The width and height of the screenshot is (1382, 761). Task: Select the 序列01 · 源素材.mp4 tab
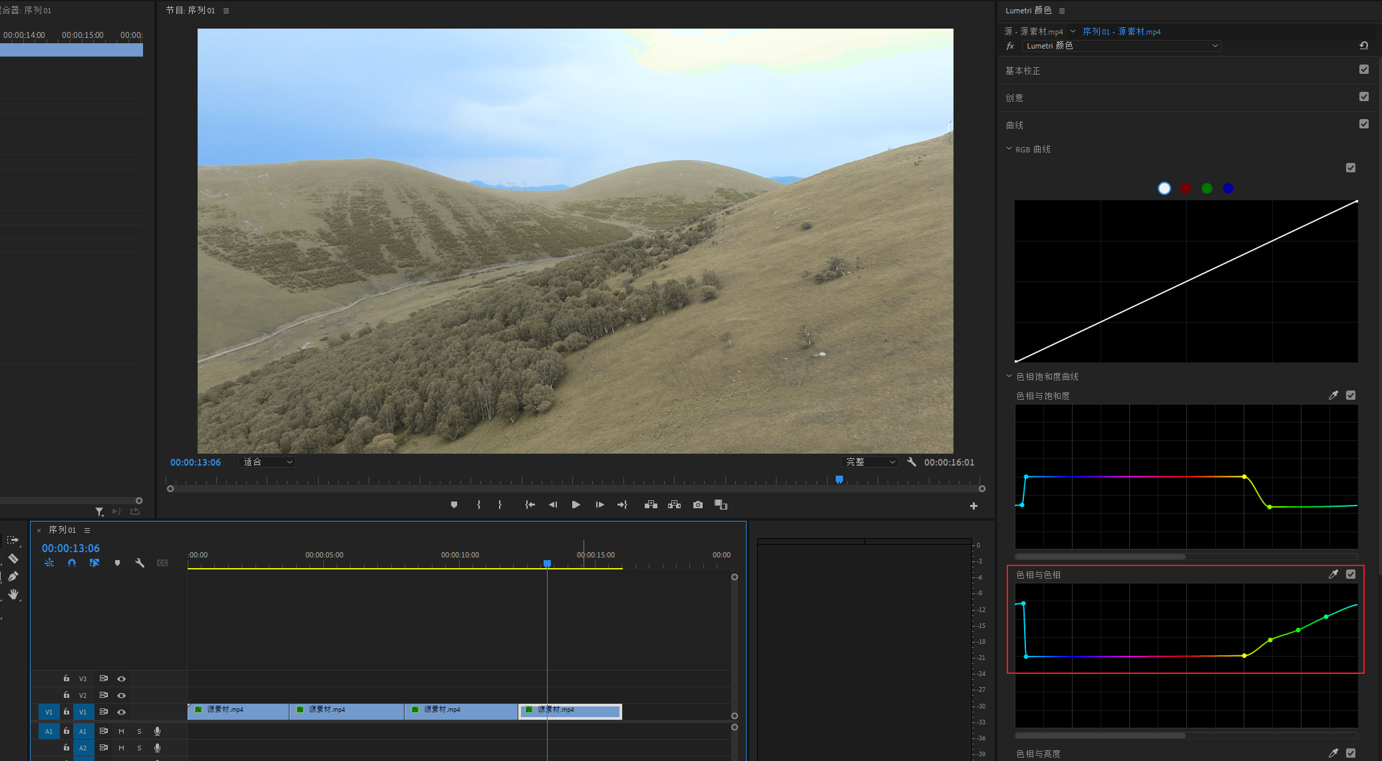pyautogui.click(x=1121, y=31)
